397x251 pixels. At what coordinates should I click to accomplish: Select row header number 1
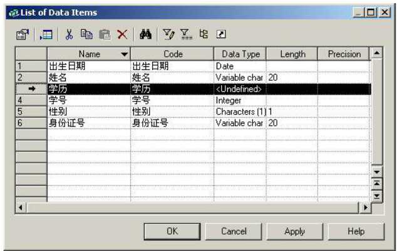pos(31,66)
